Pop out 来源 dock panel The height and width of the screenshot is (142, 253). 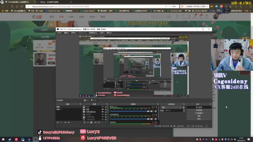coord(107,104)
